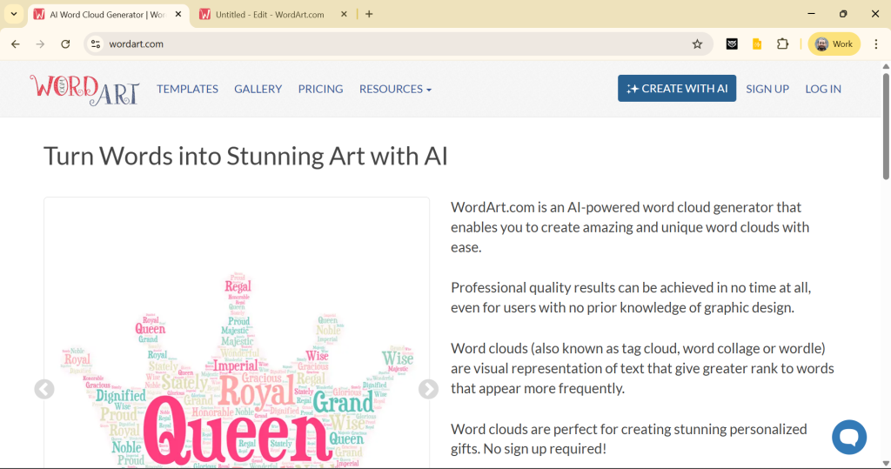View site information icon in address bar
This screenshot has width=891, height=469.
pyautogui.click(x=96, y=44)
